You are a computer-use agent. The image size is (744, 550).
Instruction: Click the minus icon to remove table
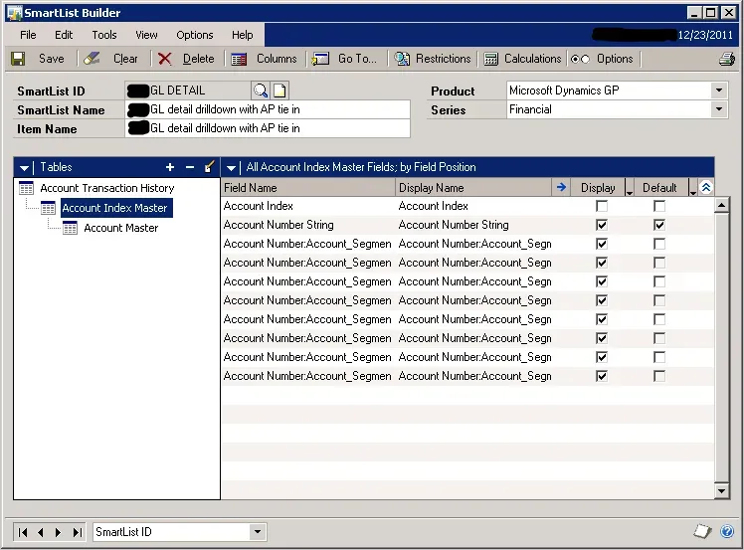click(189, 168)
